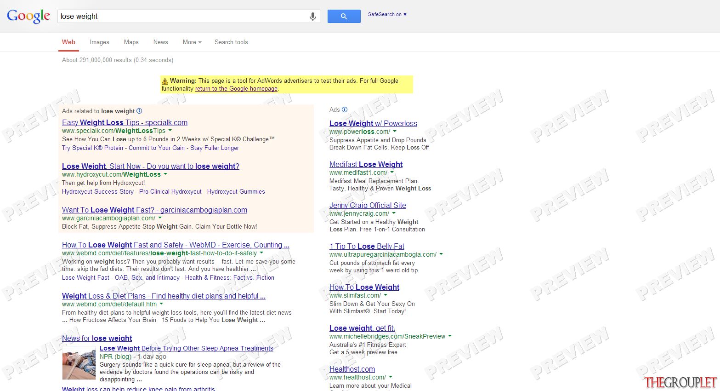Screen dimensions: 720x391
Task: Open info icon next to 'Ads related to lose weight'
Action: (139, 111)
